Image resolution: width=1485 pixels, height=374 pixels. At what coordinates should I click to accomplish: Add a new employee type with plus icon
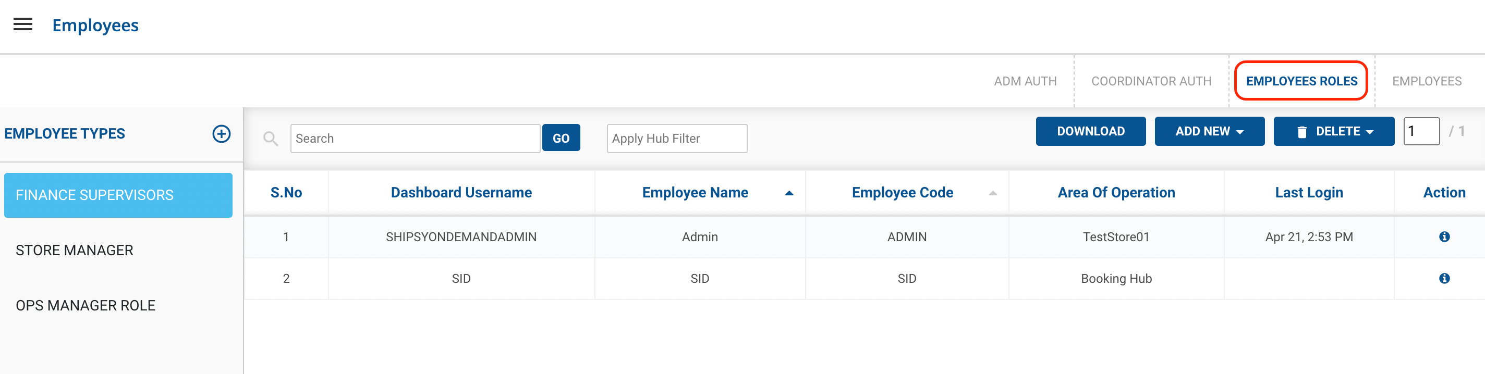coord(222,134)
